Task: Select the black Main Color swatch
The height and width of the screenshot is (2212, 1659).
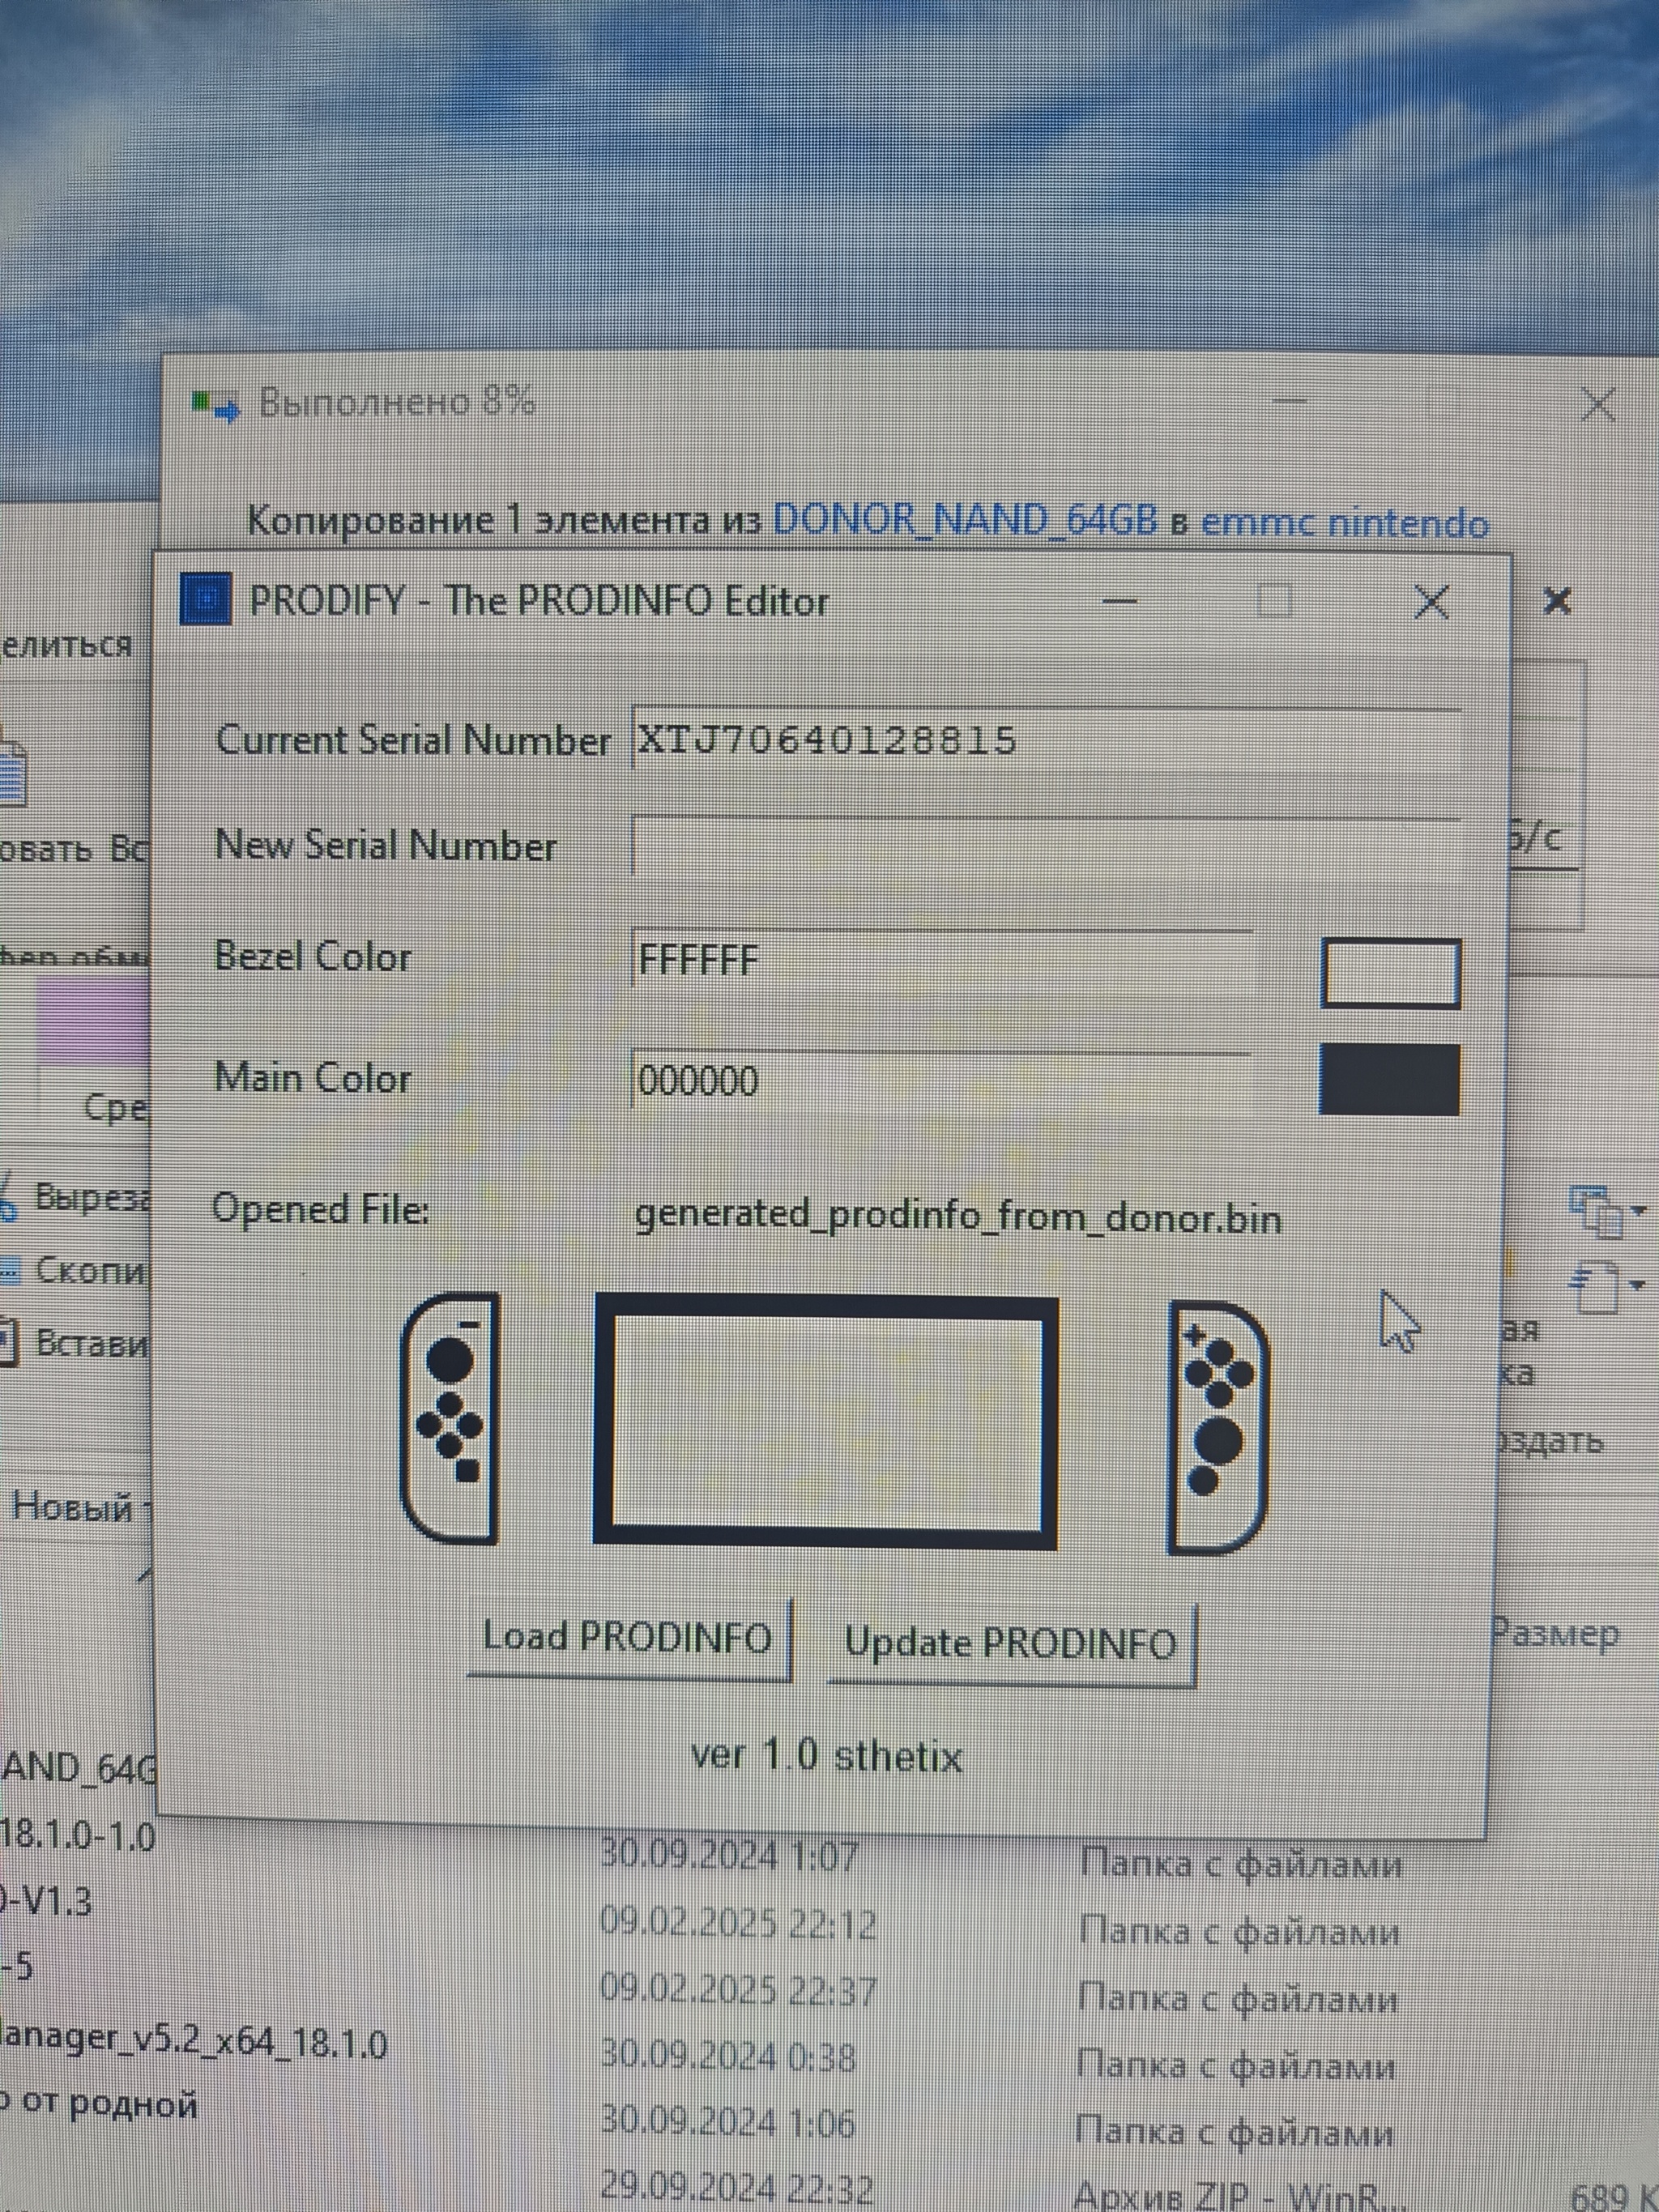Action: click(1389, 1079)
